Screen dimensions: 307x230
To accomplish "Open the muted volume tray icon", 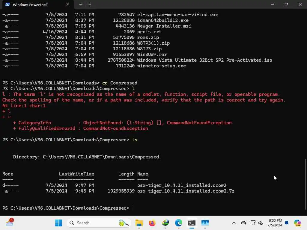I will point(261,223).
